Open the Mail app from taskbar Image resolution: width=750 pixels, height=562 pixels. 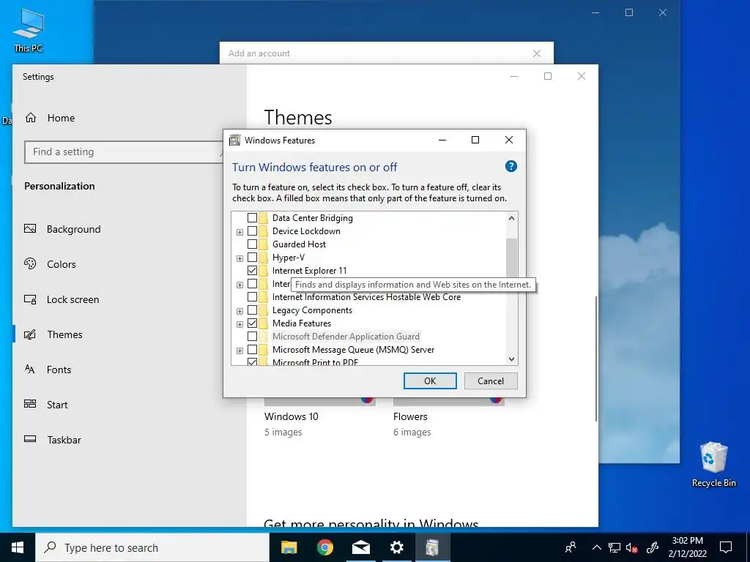[360, 547]
